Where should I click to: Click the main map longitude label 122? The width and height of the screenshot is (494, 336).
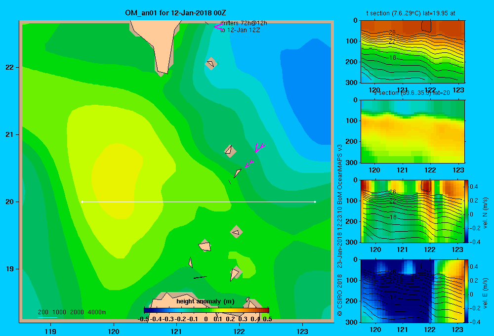coord(239,331)
